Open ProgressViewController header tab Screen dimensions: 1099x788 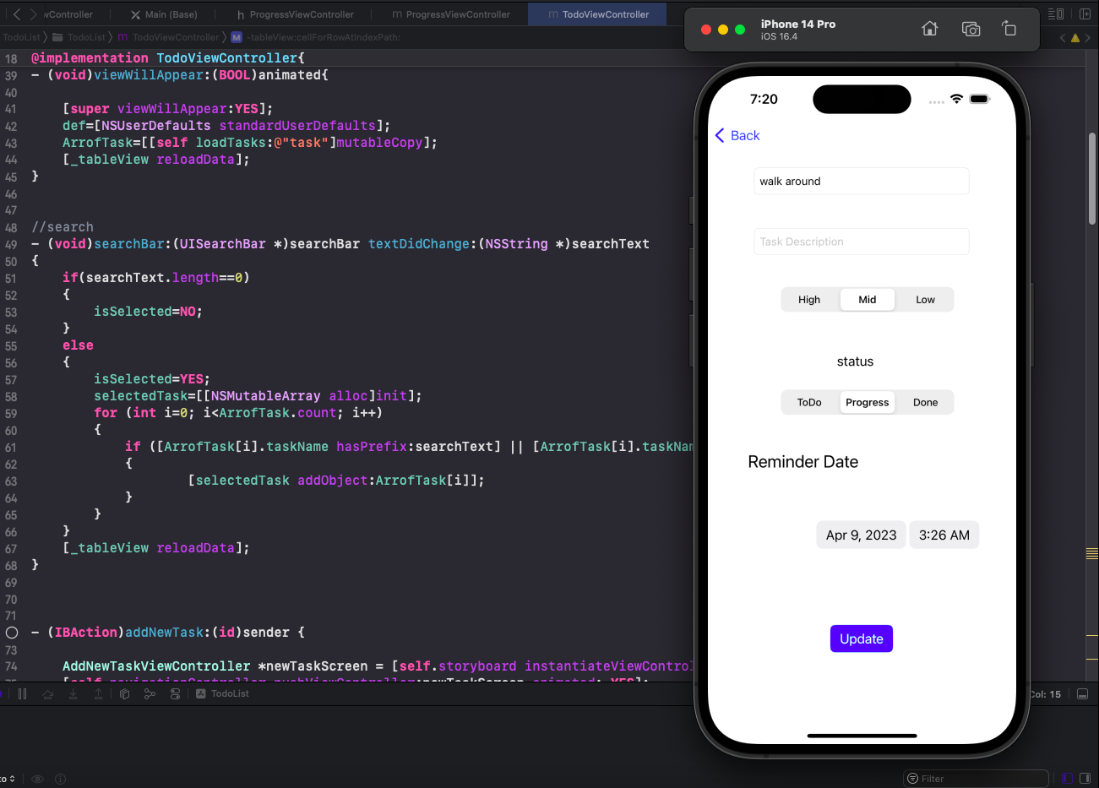(x=295, y=14)
